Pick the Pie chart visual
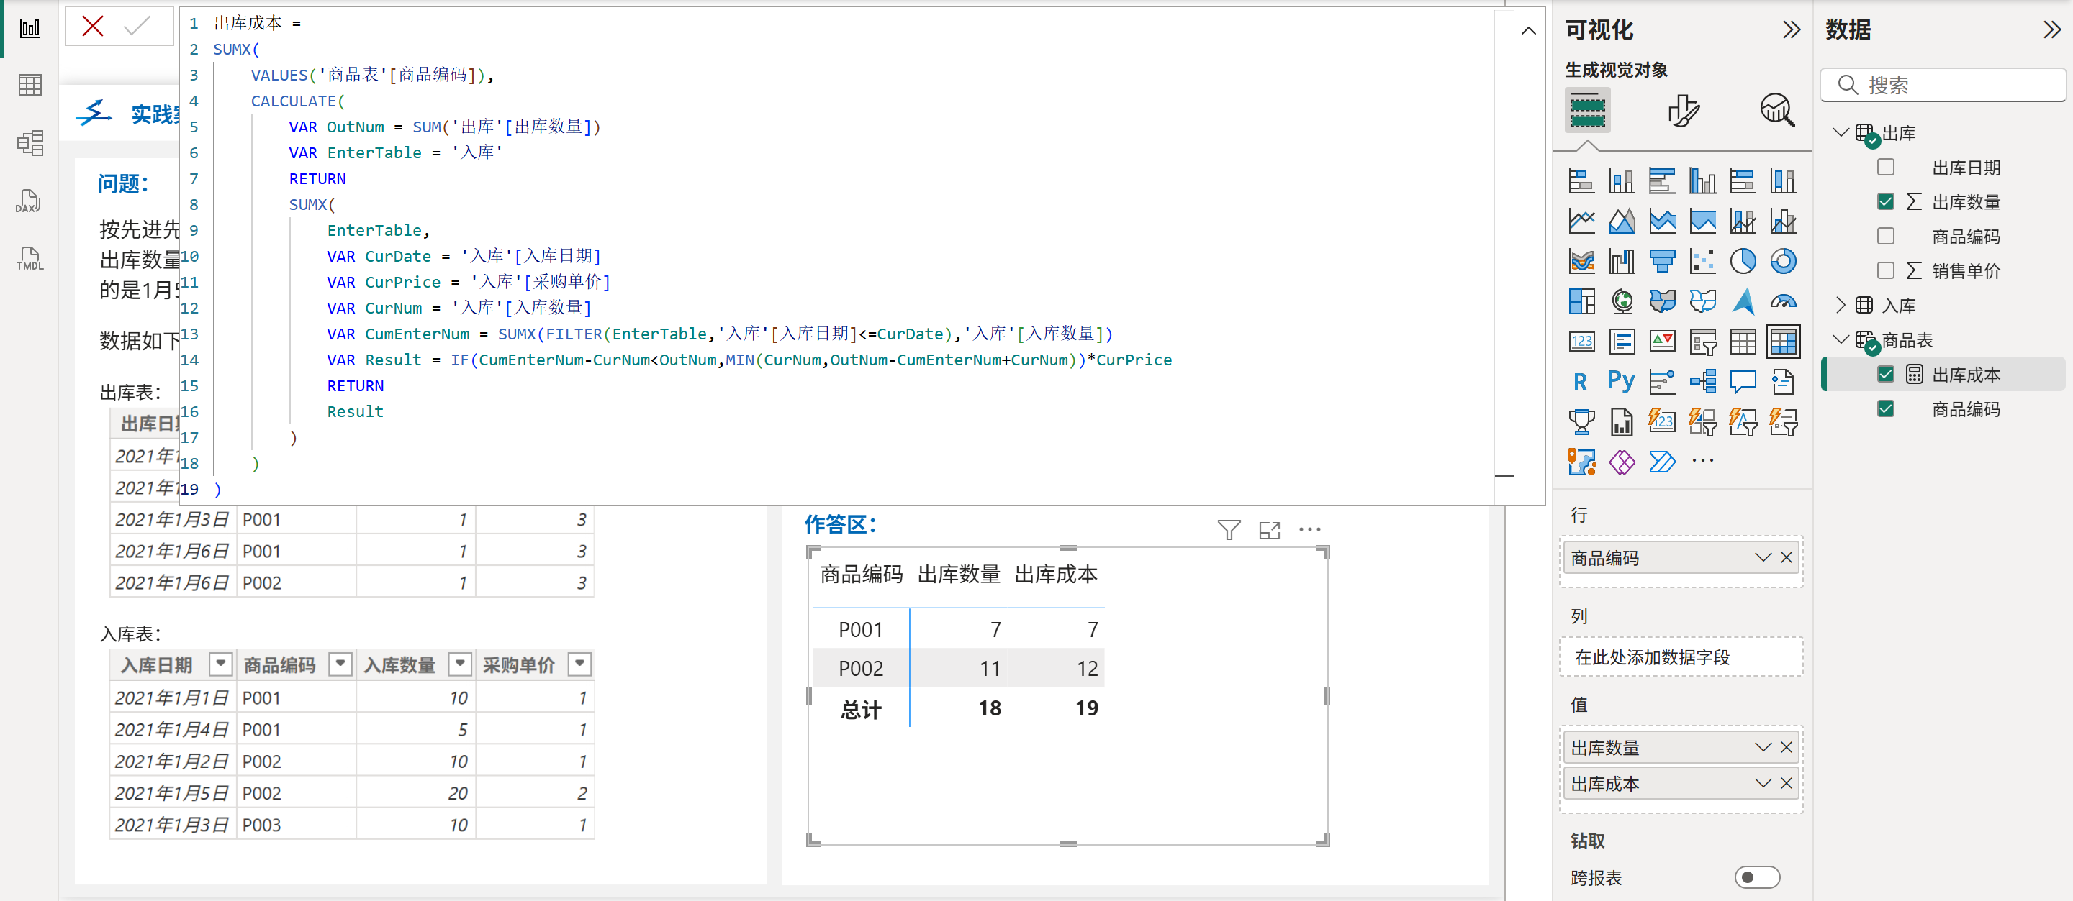The width and height of the screenshot is (2073, 901). tap(1742, 261)
